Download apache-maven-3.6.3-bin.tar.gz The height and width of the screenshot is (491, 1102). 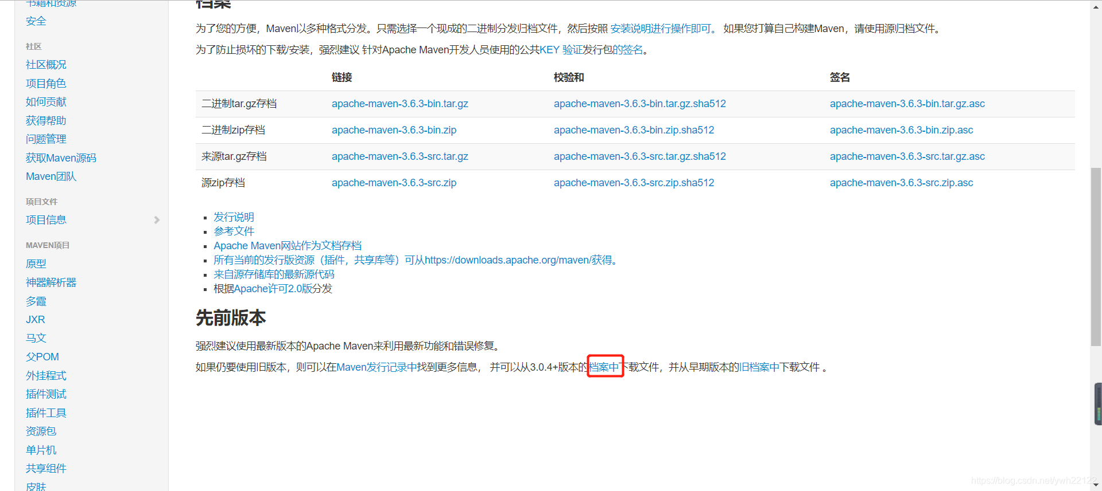pos(400,104)
